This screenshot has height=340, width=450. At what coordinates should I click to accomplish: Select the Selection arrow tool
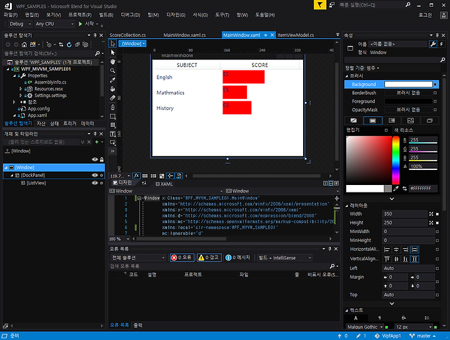point(112,44)
